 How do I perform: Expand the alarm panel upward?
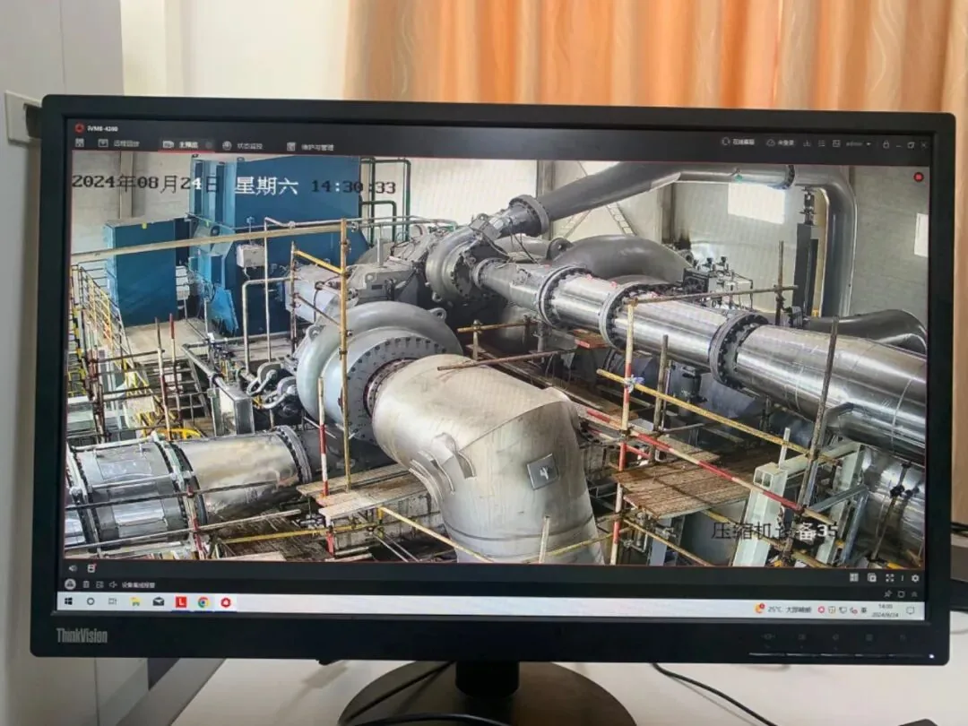point(914,594)
